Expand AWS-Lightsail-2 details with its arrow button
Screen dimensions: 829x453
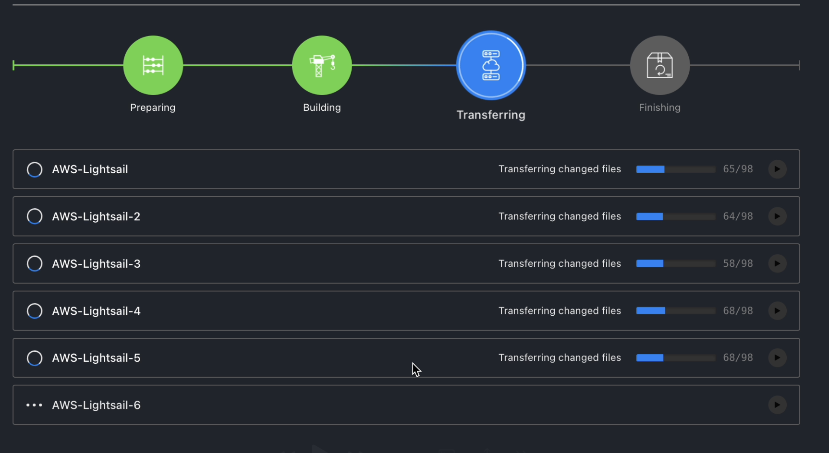coord(777,216)
